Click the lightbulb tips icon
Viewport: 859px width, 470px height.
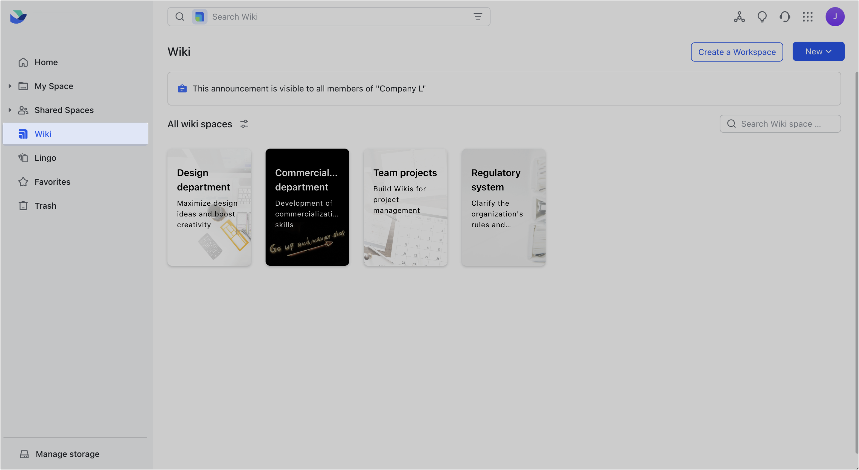[x=762, y=17]
